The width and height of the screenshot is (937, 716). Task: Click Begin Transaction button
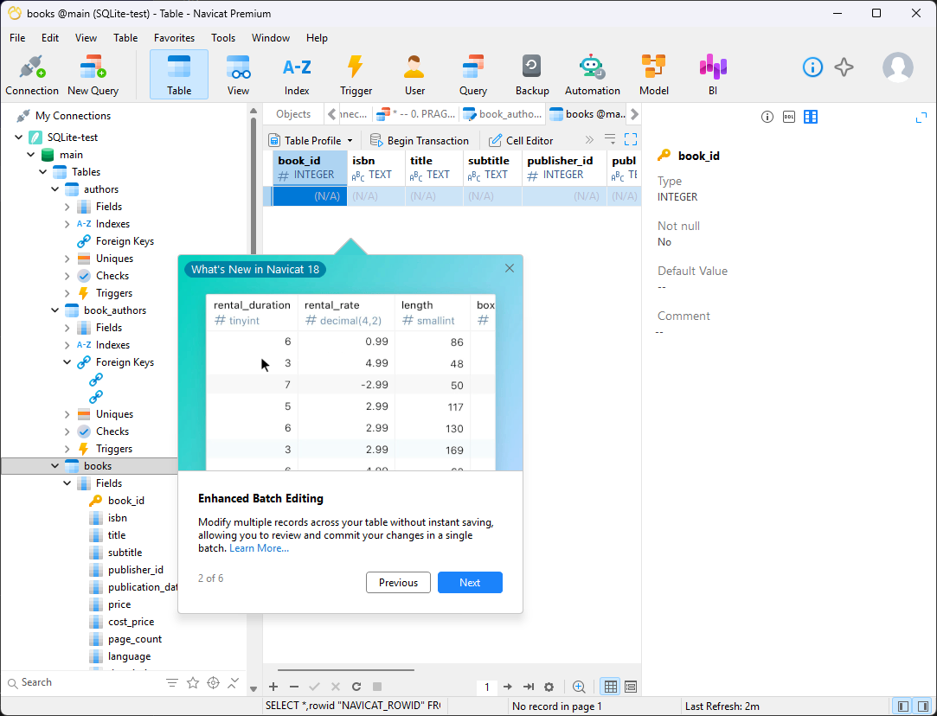pyautogui.click(x=420, y=140)
